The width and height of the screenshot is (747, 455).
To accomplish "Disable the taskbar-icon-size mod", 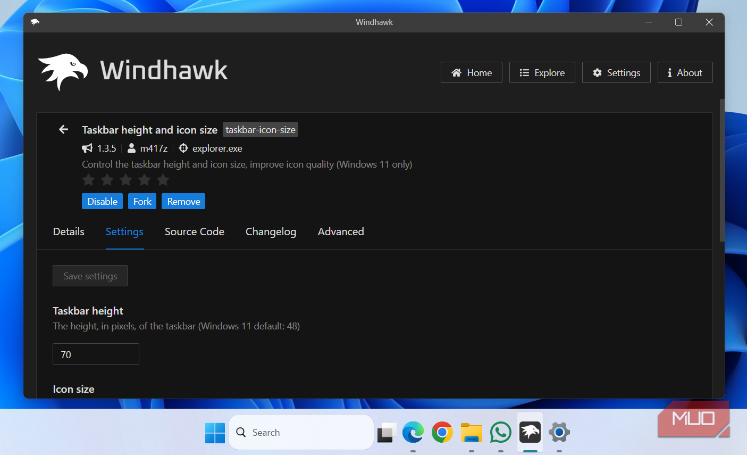I will [103, 201].
